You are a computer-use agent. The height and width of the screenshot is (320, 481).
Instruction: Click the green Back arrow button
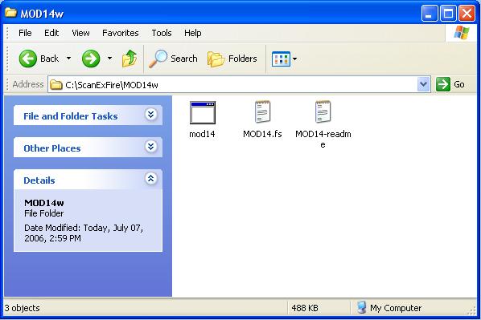point(28,59)
